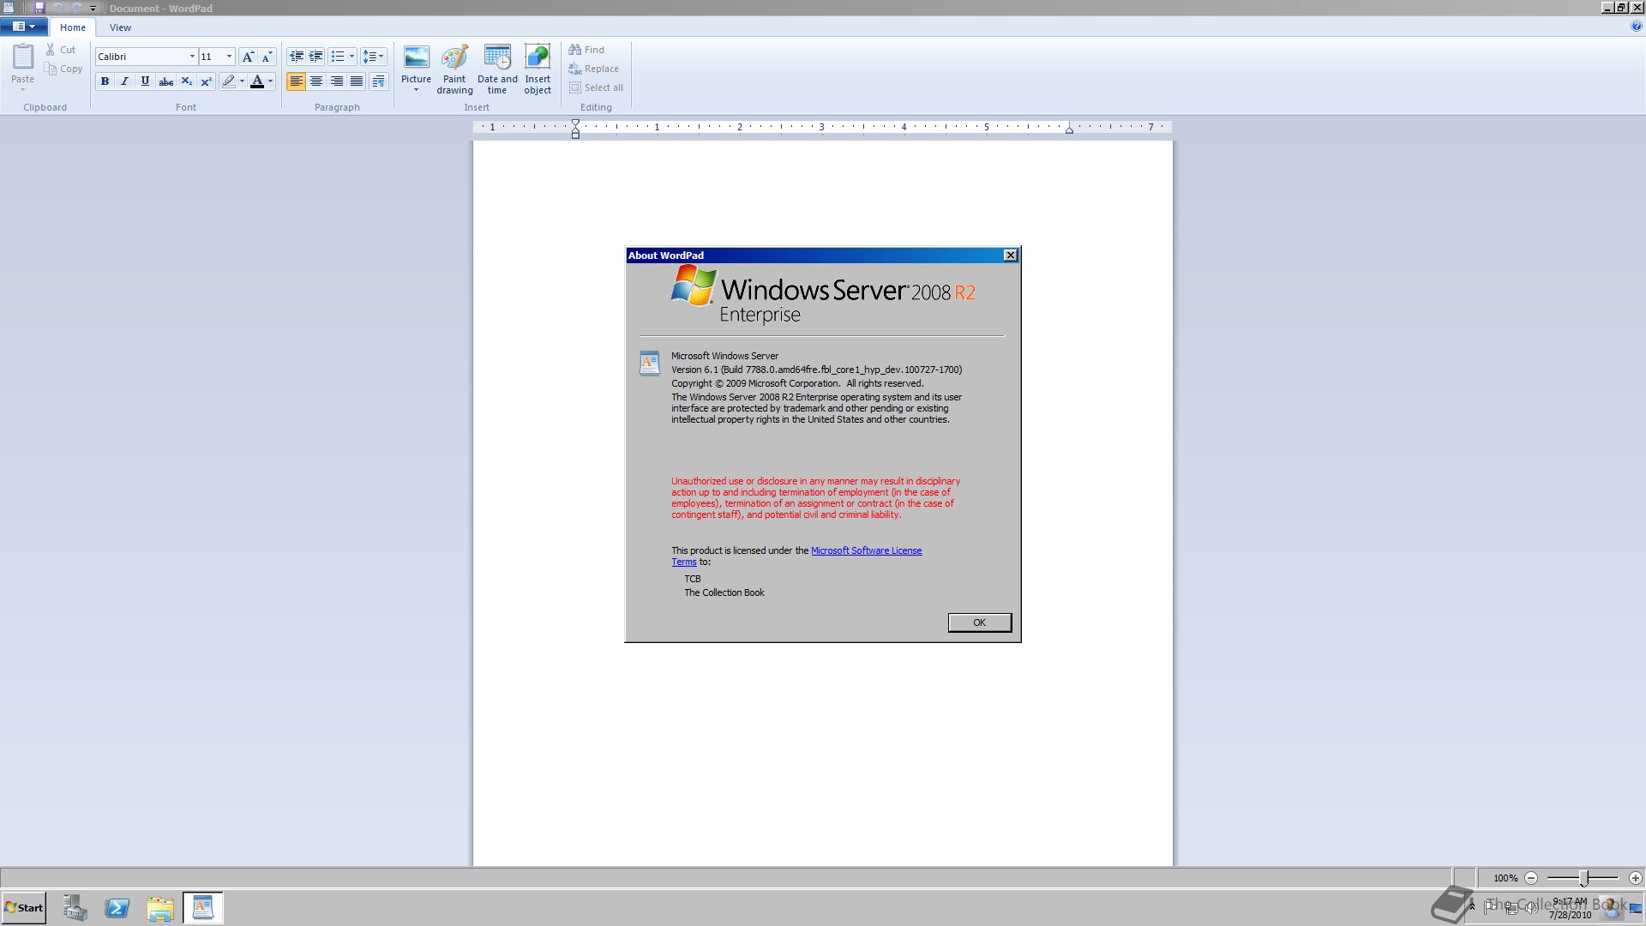Switch to the Home ribbon tab

[x=73, y=27]
